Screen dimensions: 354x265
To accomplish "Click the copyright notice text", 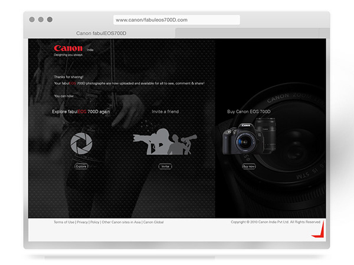I will [x=276, y=222].
